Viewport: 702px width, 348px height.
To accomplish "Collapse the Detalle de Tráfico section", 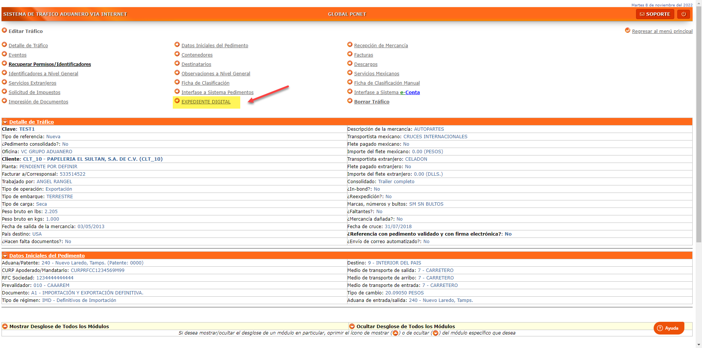I will (x=4, y=122).
